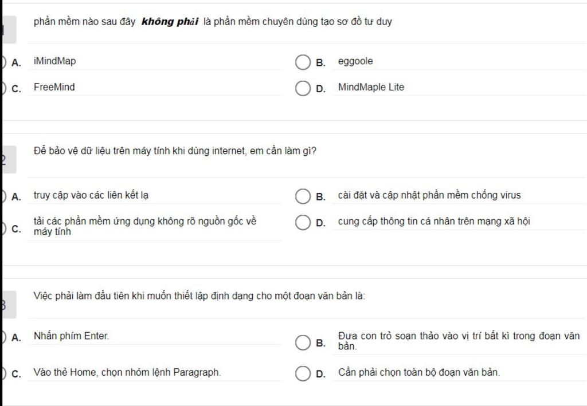Select radio for Nhấn phím Enter
This screenshot has width=587, height=406.
[x=4, y=337]
